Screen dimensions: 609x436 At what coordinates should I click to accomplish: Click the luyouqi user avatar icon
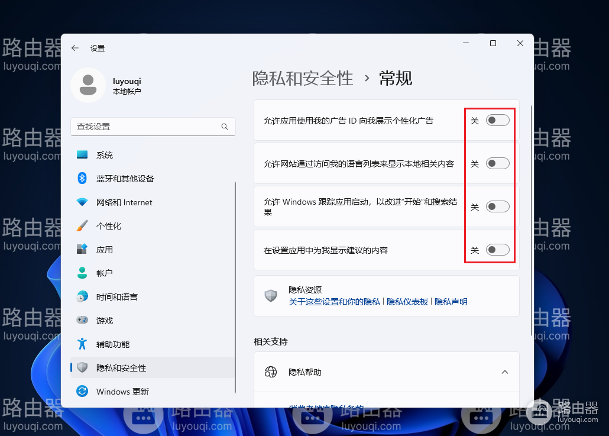[x=88, y=86]
